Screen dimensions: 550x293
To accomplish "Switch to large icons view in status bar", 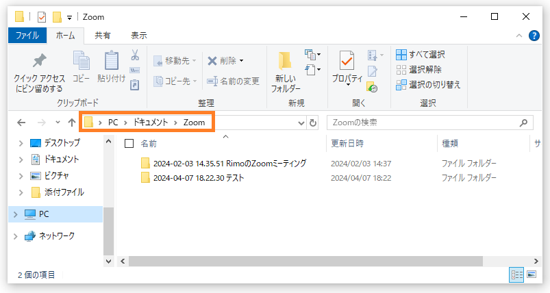I will (532, 275).
